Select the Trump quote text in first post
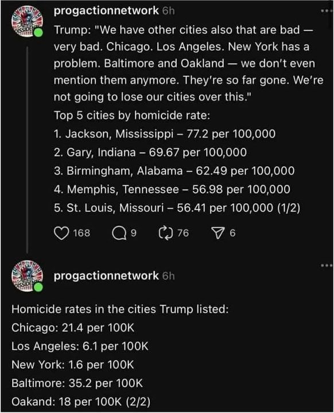334x413 pixels. [x=188, y=64]
